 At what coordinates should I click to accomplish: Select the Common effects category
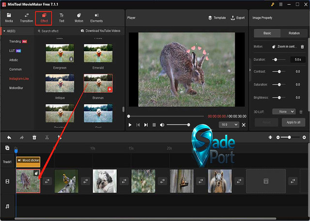click(15, 69)
